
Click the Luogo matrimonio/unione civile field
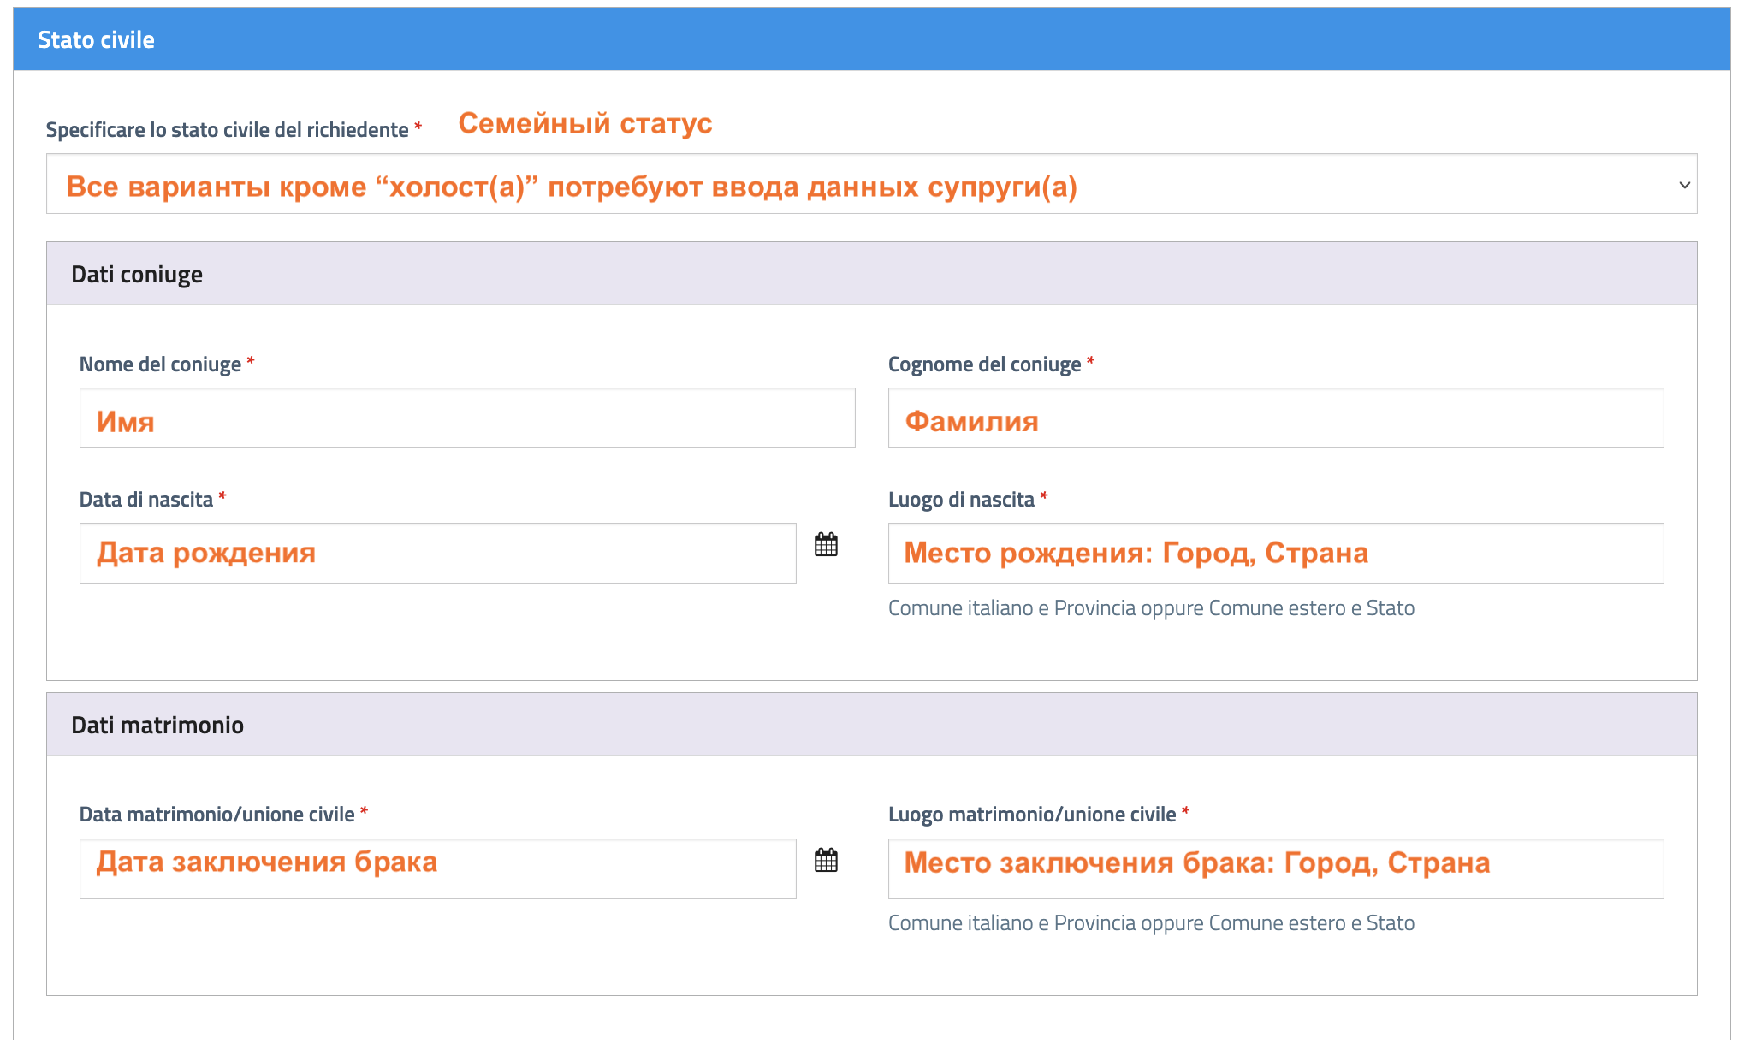tap(1276, 868)
